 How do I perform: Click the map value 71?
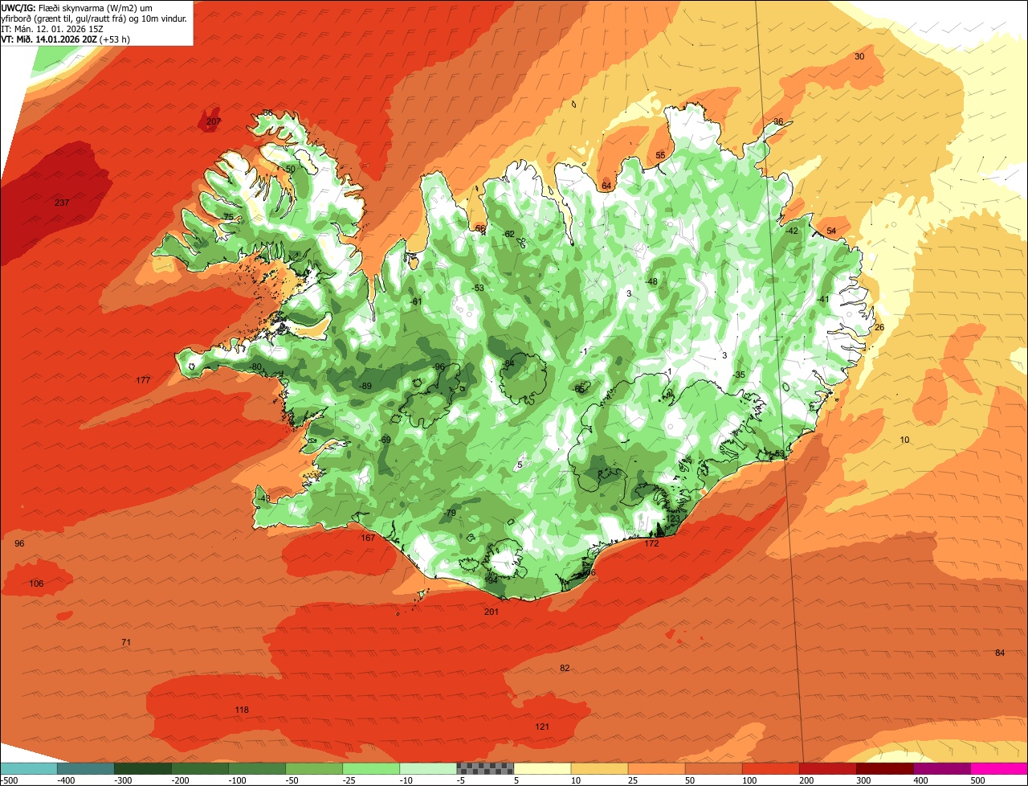click(x=126, y=642)
